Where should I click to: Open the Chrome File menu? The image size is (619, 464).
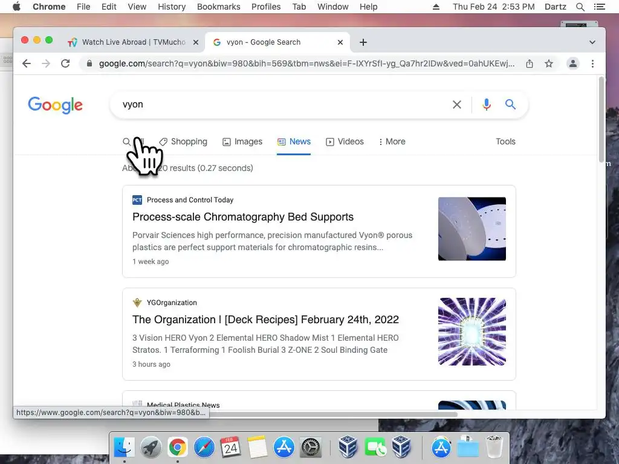(x=83, y=7)
